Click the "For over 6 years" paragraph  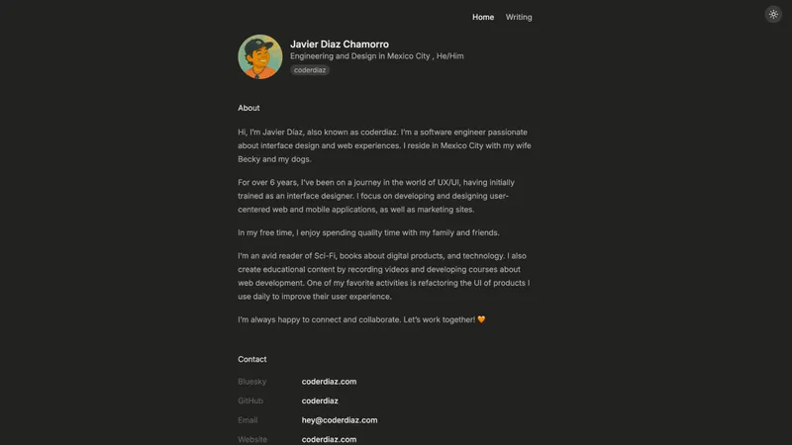[x=375, y=196]
